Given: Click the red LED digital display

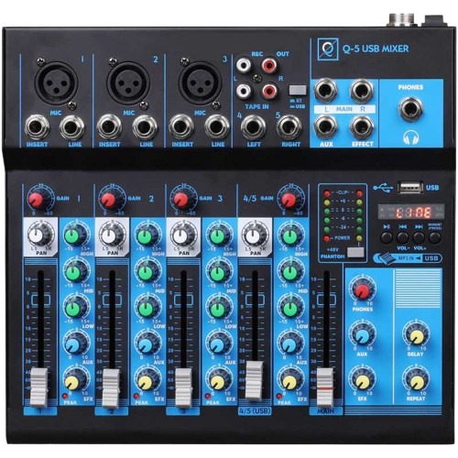Looking at the screenshot, I should [x=411, y=212].
